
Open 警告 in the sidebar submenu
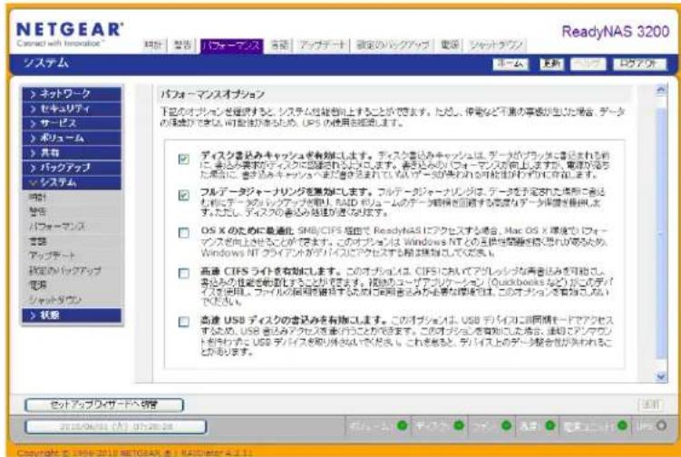click(38, 212)
